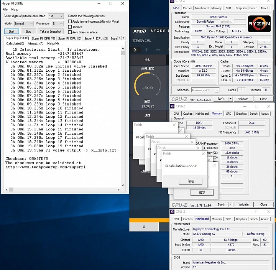This screenshot has height=270, width=276.
Task: Click Validate in the top CPU-Z window
Action: 243,99
